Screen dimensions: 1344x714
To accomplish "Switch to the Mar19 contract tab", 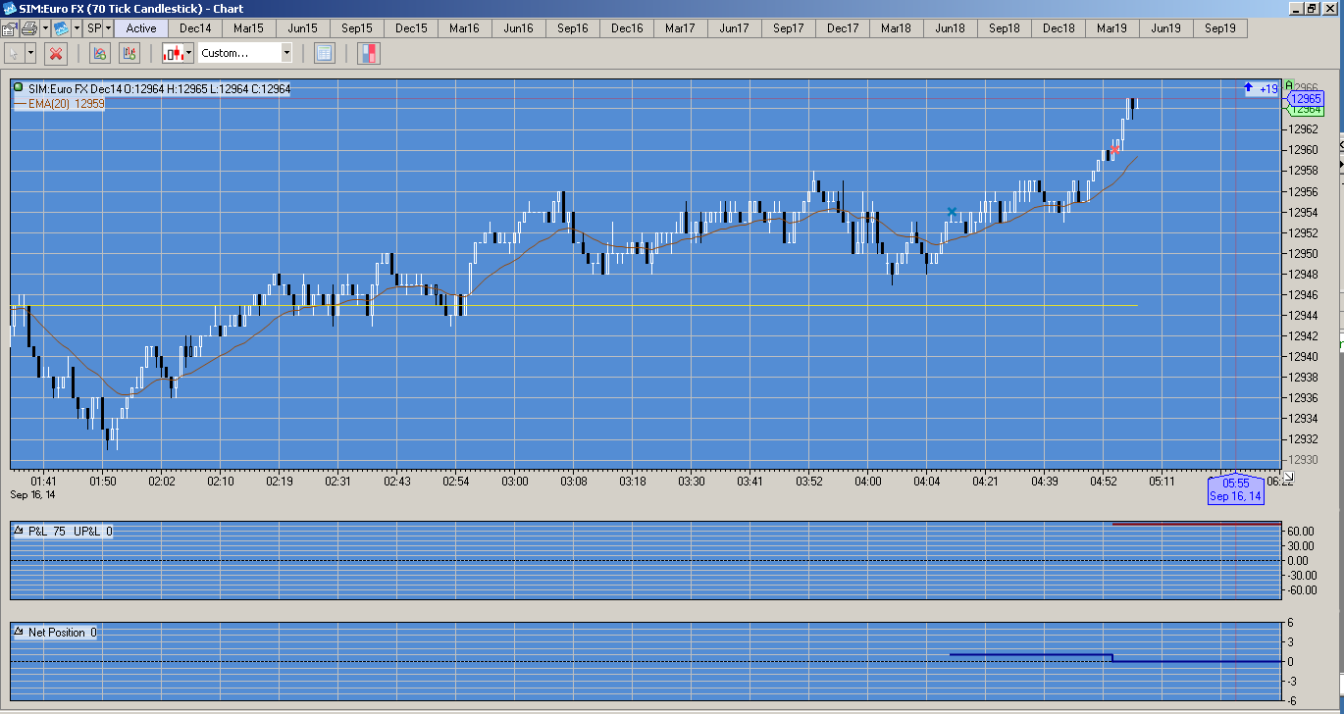I will (1112, 28).
